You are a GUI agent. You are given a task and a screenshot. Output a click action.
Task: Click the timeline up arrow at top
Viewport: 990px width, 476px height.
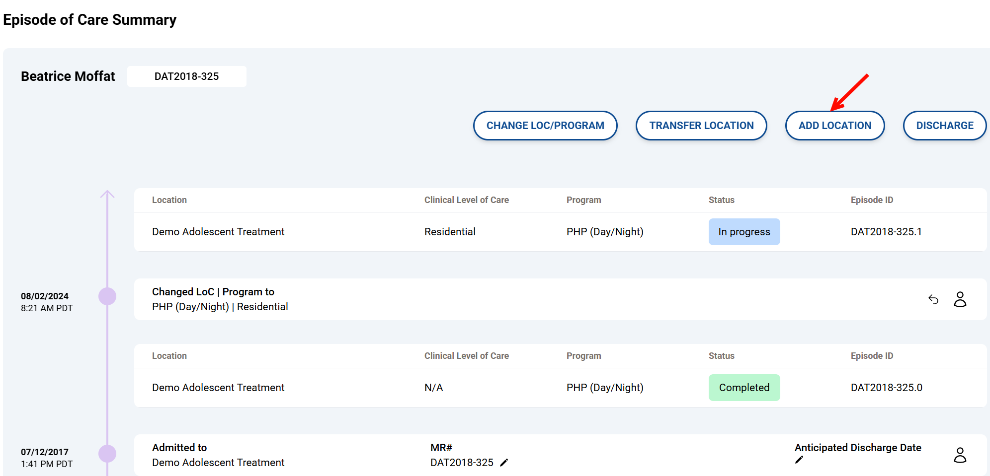(107, 195)
